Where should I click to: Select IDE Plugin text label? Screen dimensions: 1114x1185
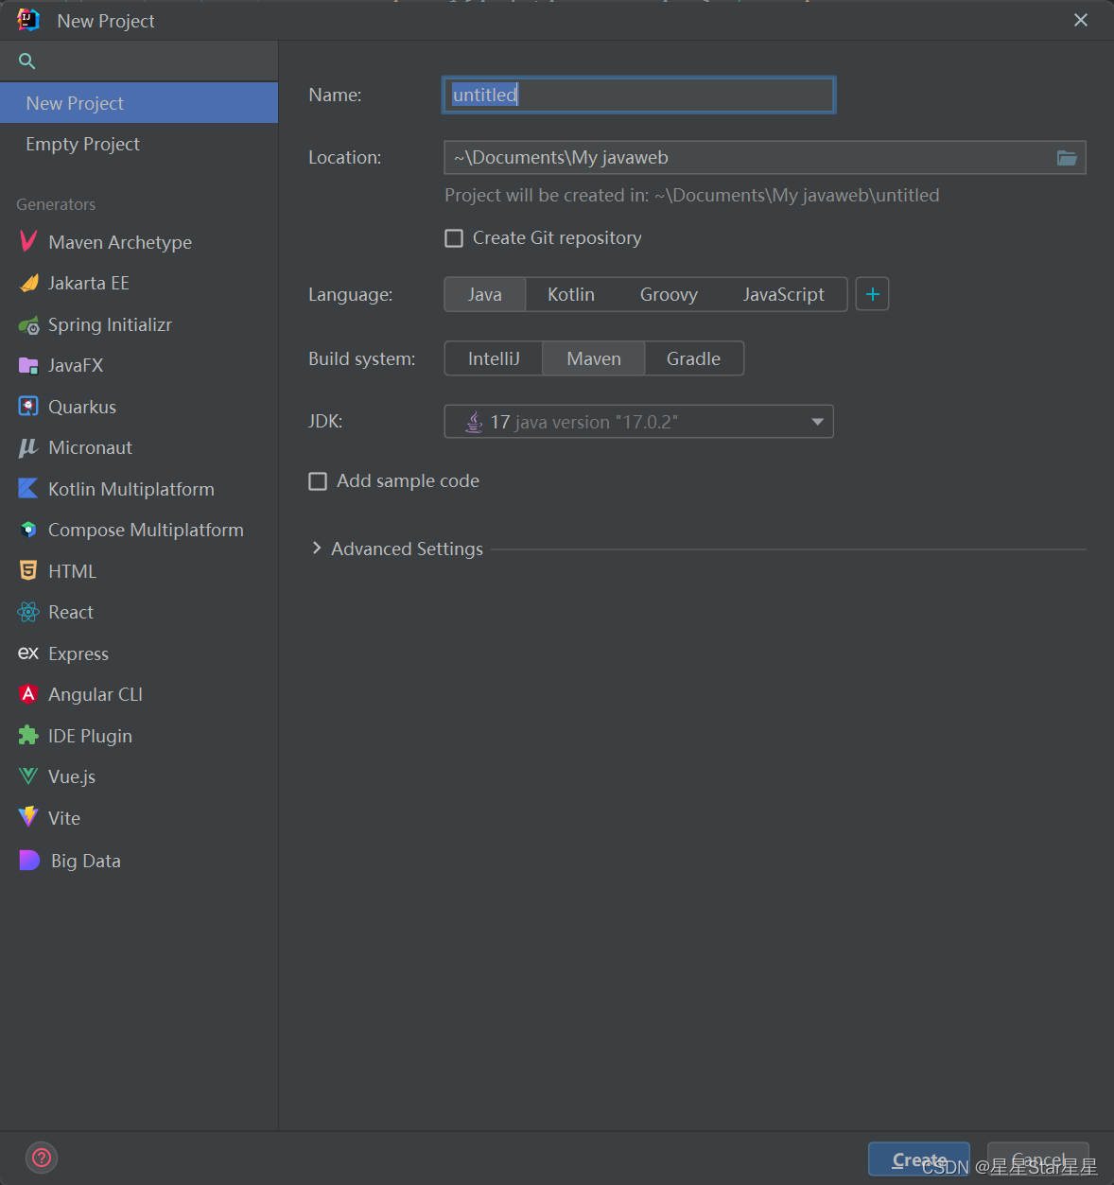pyautogui.click(x=90, y=736)
